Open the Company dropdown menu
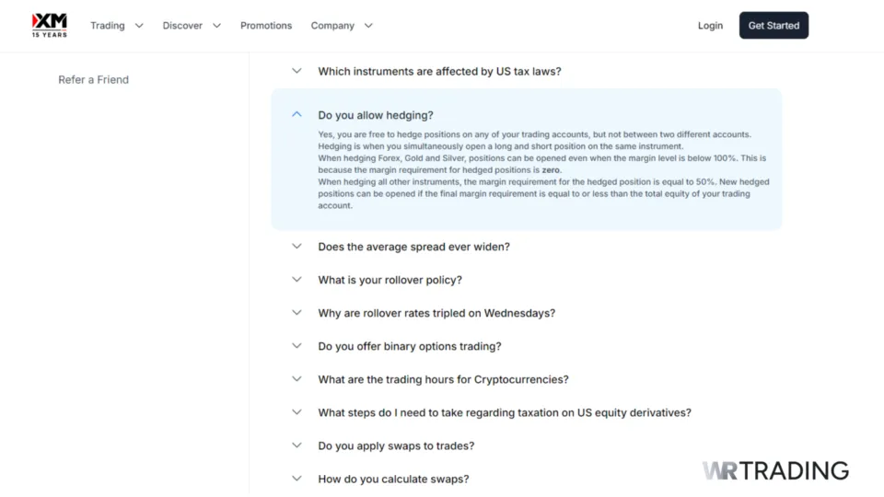884x497 pixels. click(342, 26)
